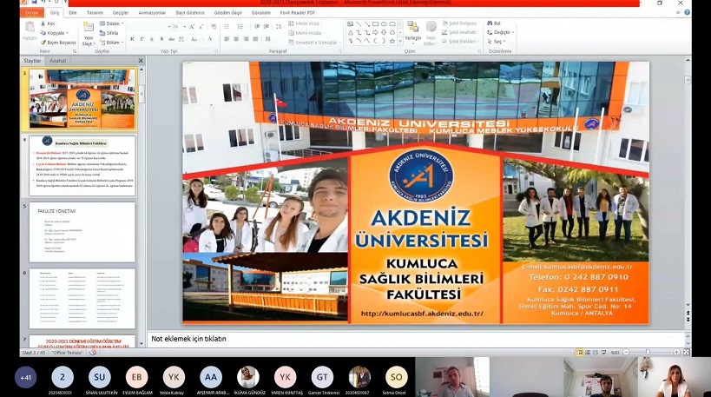Toggle underline text formatting
711x397 pixels.
[151, 39]
